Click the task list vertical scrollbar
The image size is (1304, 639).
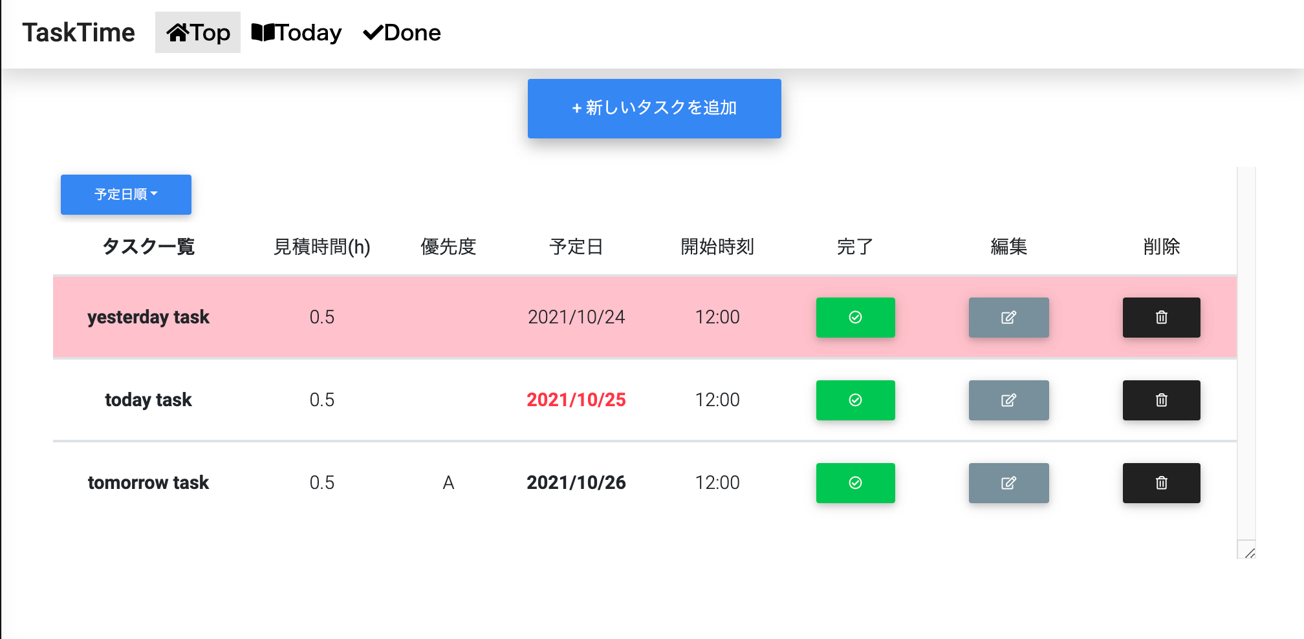[x=1246, y=353]
